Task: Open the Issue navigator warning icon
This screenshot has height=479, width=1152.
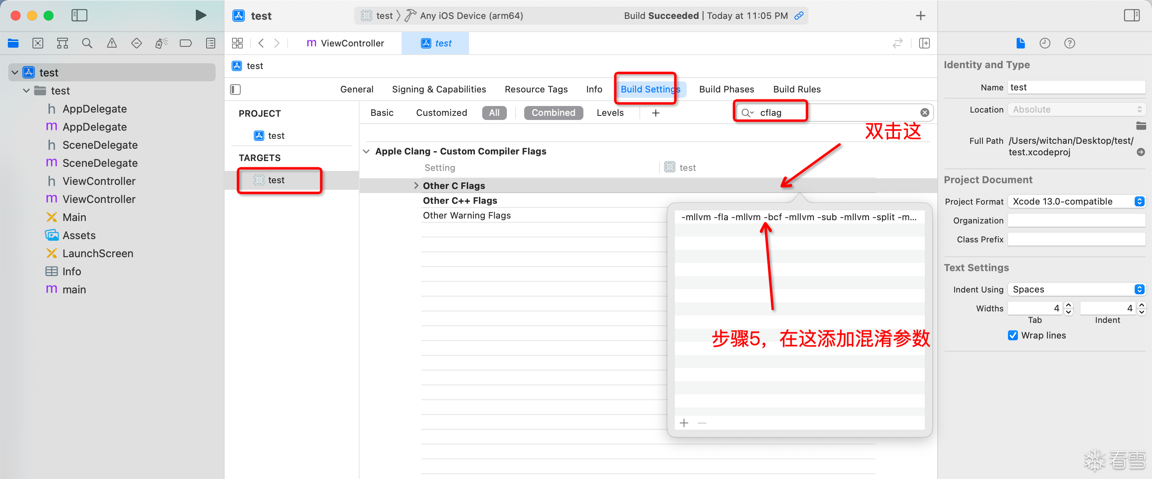Action: point(112,43)
